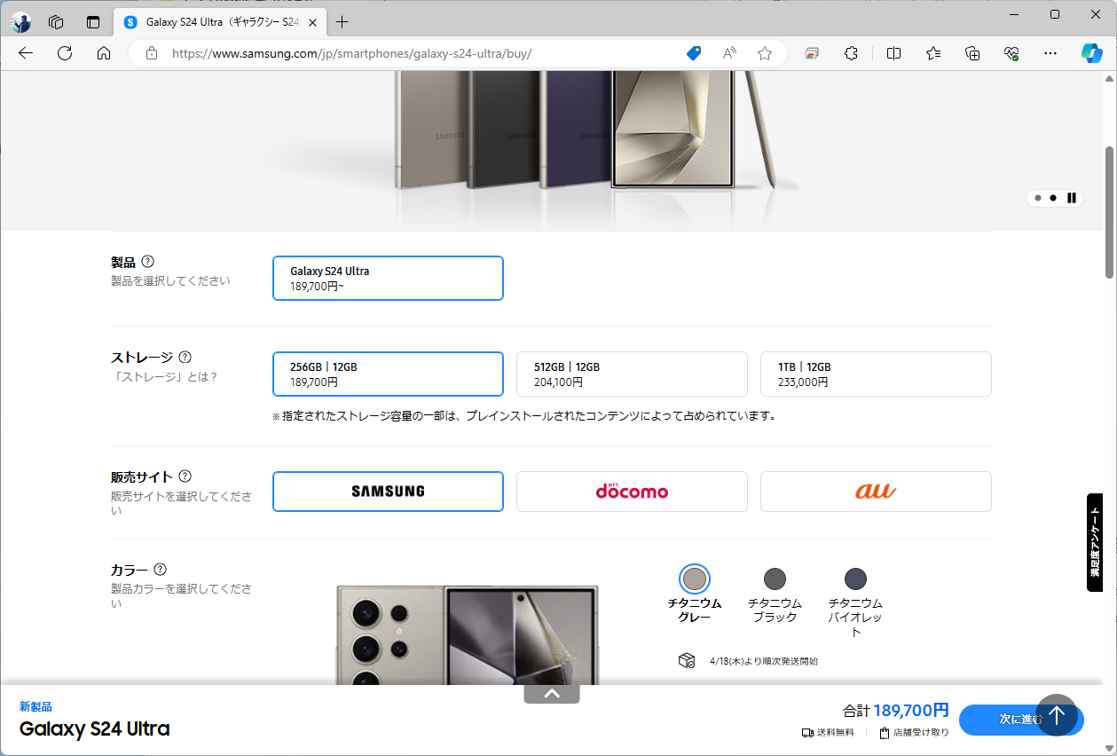This screenshot has width=1117, height=756.
Task: Select the second carousel dot
Action: pyautogui.click(x=1053, y=198)
